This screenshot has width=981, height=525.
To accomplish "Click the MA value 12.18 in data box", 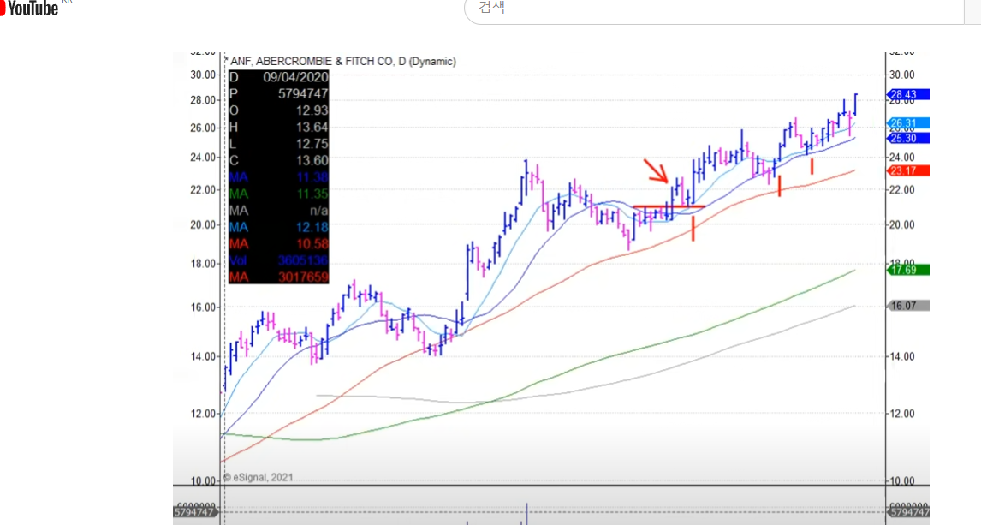I will (x=312, y=227).
